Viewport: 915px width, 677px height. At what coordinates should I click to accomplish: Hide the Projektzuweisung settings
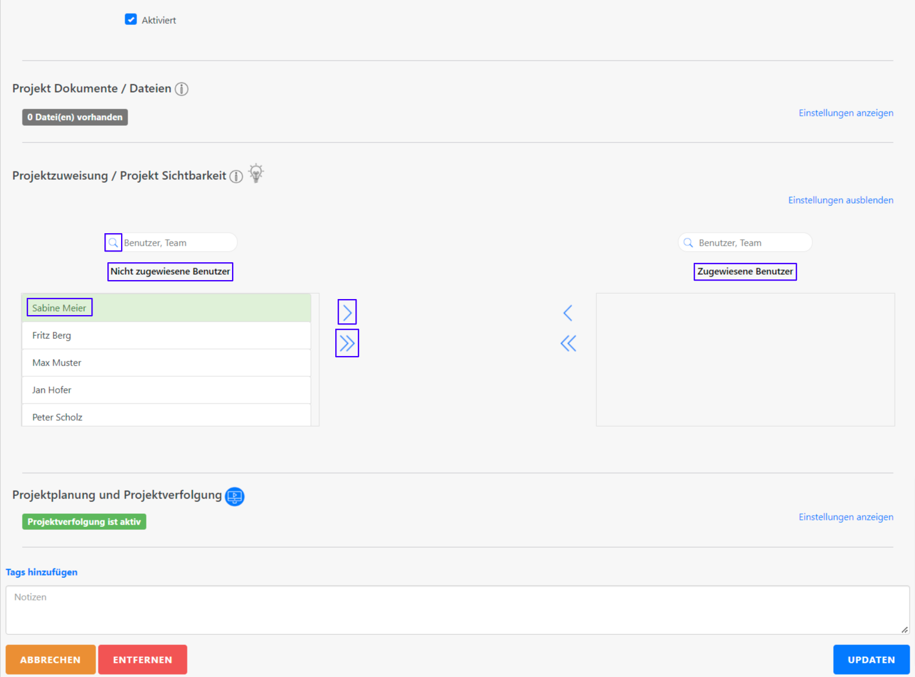pyautogui.click(x=840, y=200)
